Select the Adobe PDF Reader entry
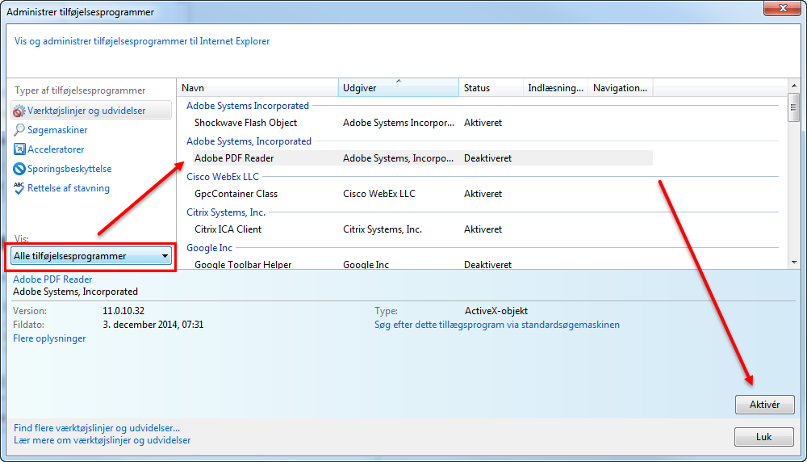The height and width of the screenshot is (462, 807). pyautogui.click(x=234, y=158)
